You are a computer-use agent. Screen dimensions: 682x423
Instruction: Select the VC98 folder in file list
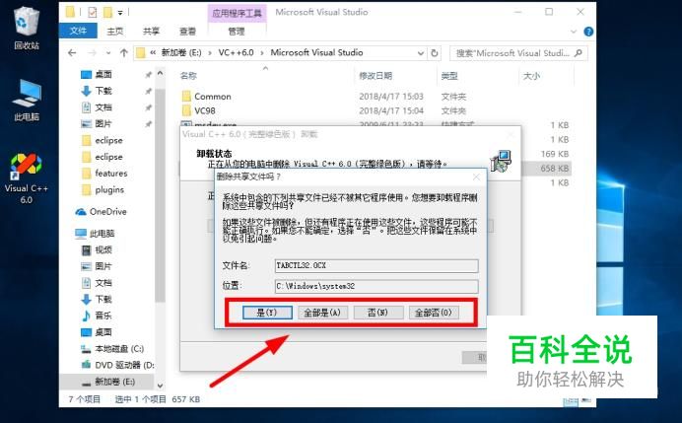coord(205,110)
